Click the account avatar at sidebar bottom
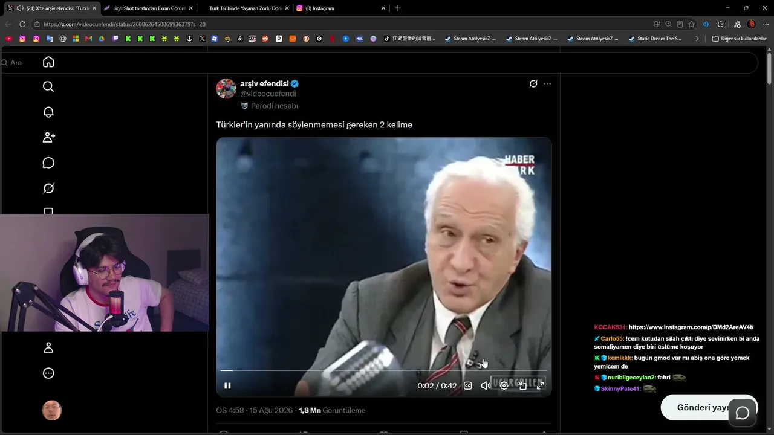The height and width of the screenshot is (435, 774). [x=51, y=411]
